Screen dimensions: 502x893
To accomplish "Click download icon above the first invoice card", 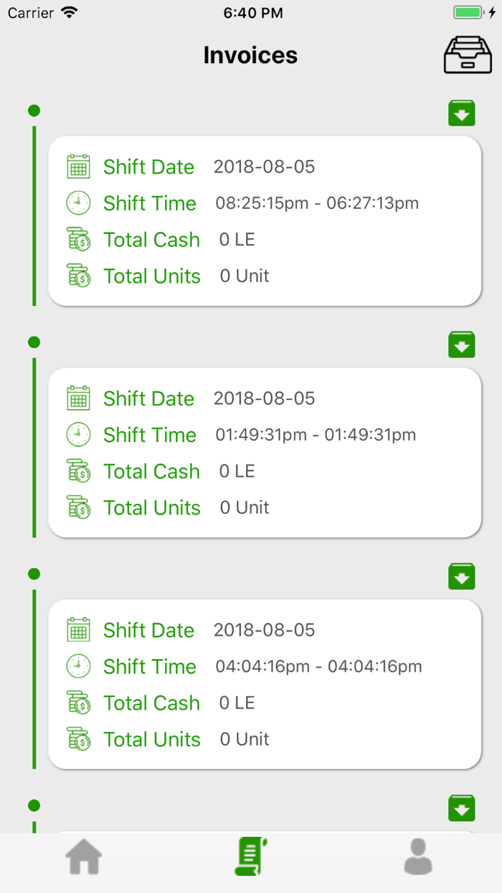I will coord(462,113).
